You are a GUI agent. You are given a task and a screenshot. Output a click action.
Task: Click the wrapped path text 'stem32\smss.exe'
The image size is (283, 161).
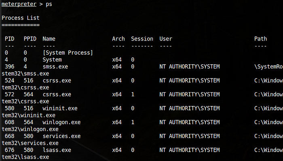click(25, 74)
